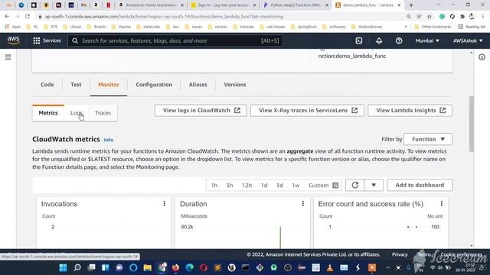This screenshot has height=275, width=490.
Task: Reload the browser page
Action: [28, 16]
